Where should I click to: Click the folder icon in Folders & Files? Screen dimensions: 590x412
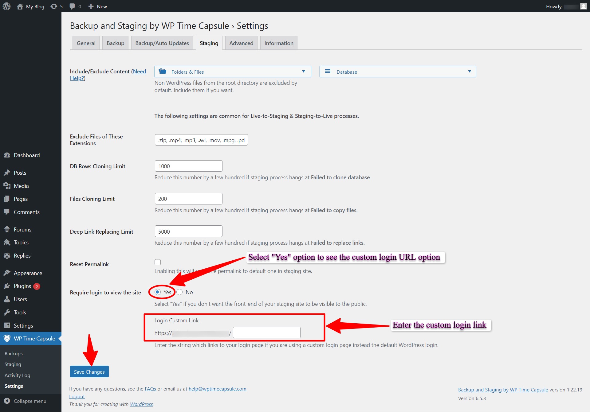(163, 72)
